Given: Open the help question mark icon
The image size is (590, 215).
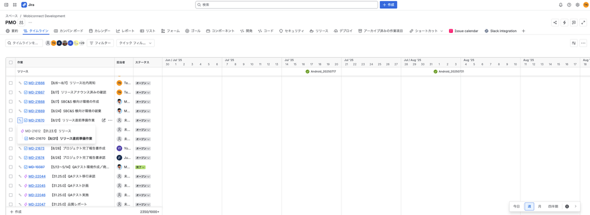Looking at the screenshot, I should [x=569, y=5].
